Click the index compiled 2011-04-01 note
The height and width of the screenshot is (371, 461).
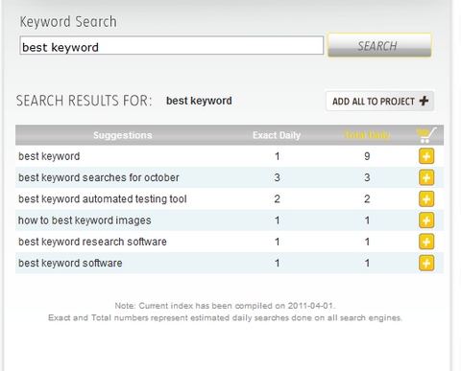point(225,306)
